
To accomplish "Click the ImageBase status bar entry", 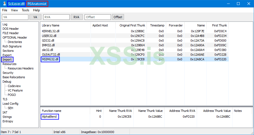I will [x=98, y=132].
